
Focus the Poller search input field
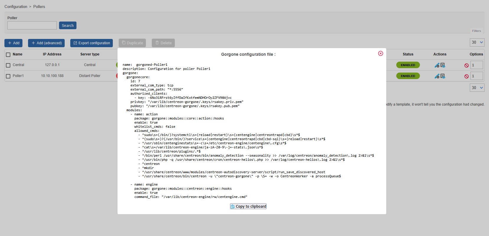[32, 25]
